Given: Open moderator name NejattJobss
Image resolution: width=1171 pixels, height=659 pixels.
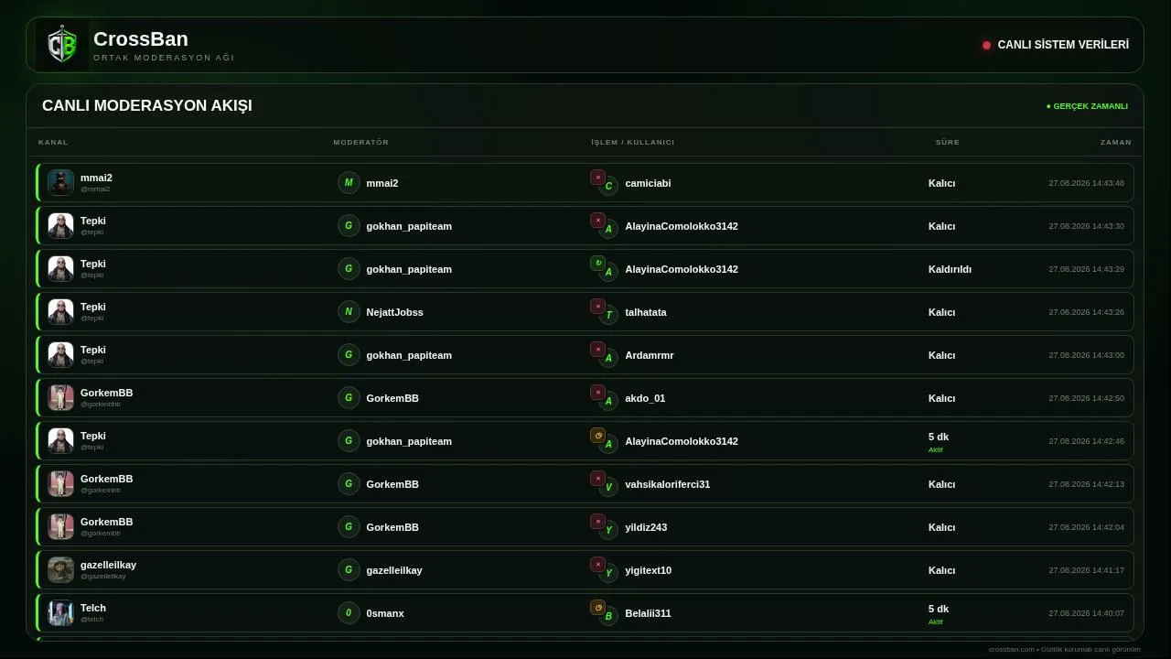Looking at the screenshot, I should [x=394, y=312].
